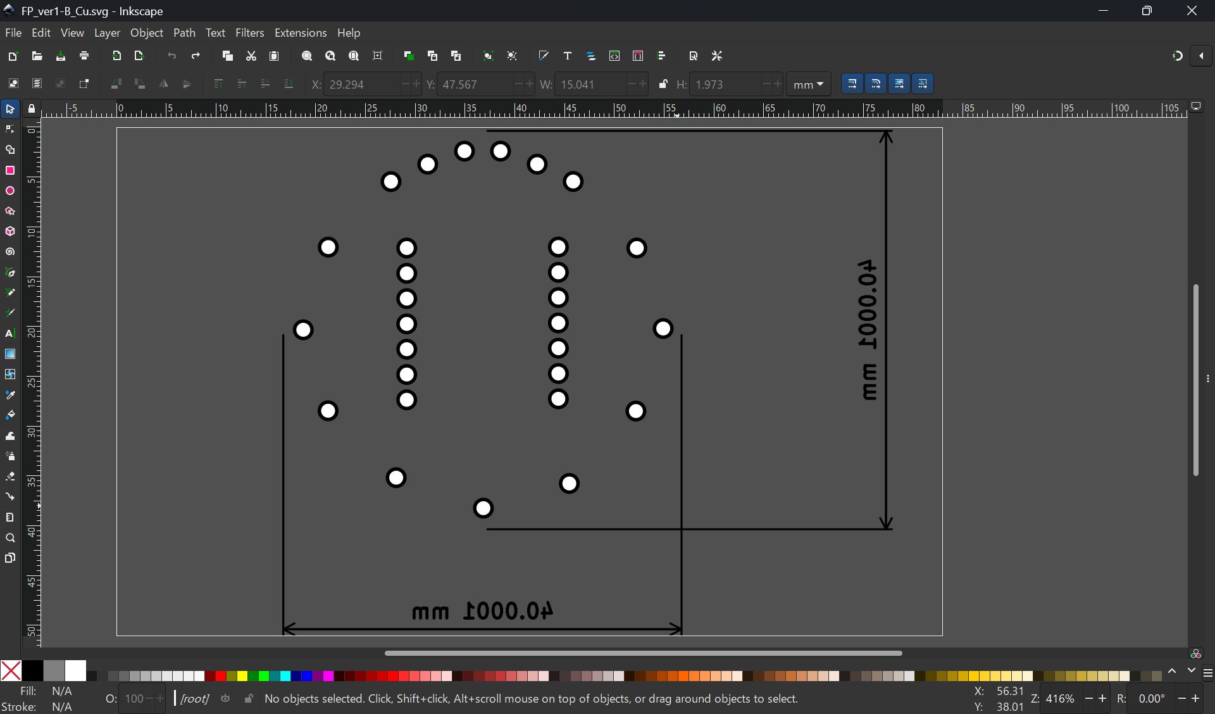Select the Pencil freehand tool
The image size is (1215, 714).
click(10, 293)
